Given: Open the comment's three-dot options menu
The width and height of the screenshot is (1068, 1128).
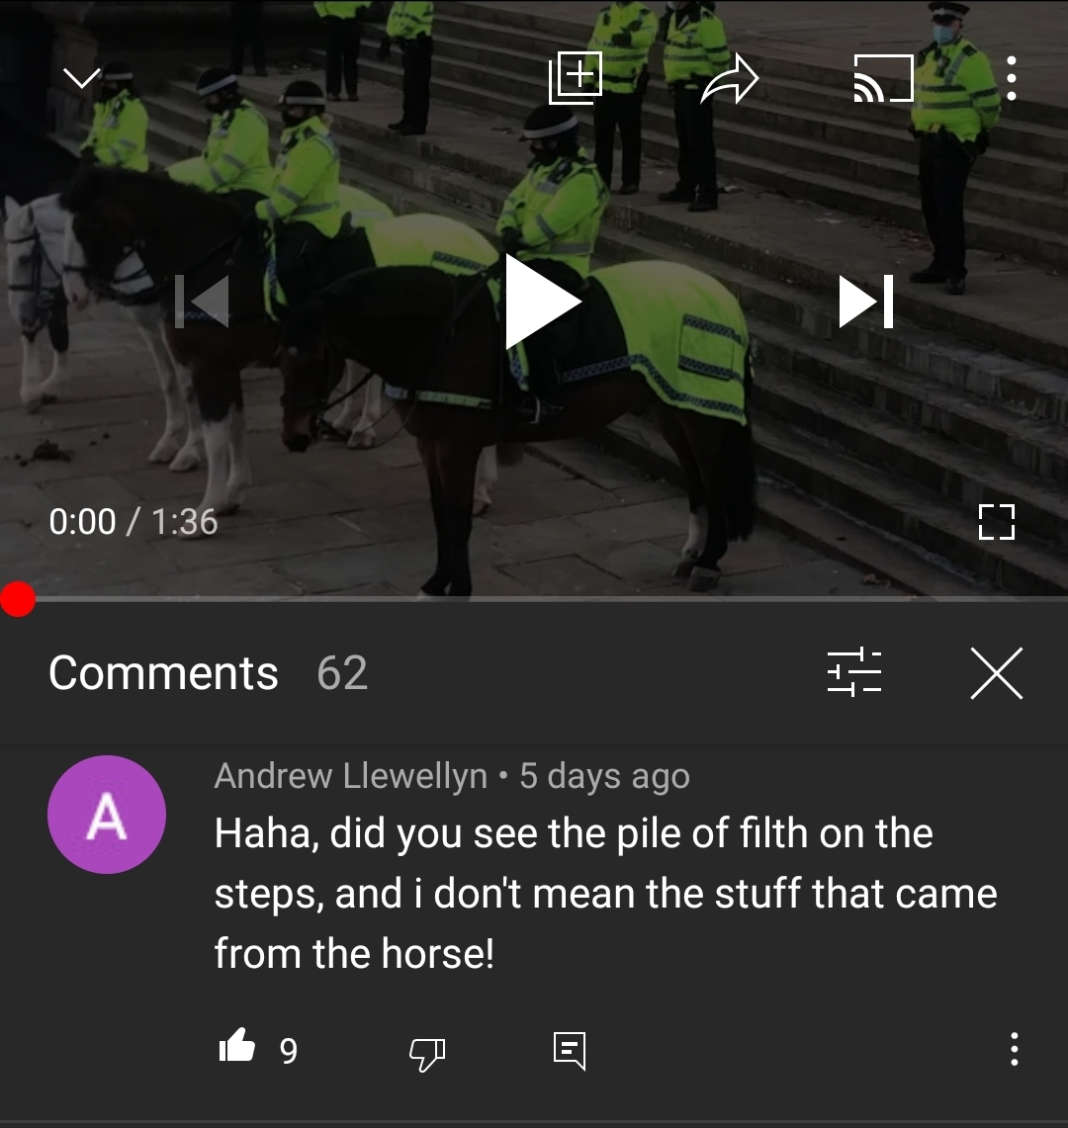Looking at the screenshot, I should (x=1014, y=1049).
